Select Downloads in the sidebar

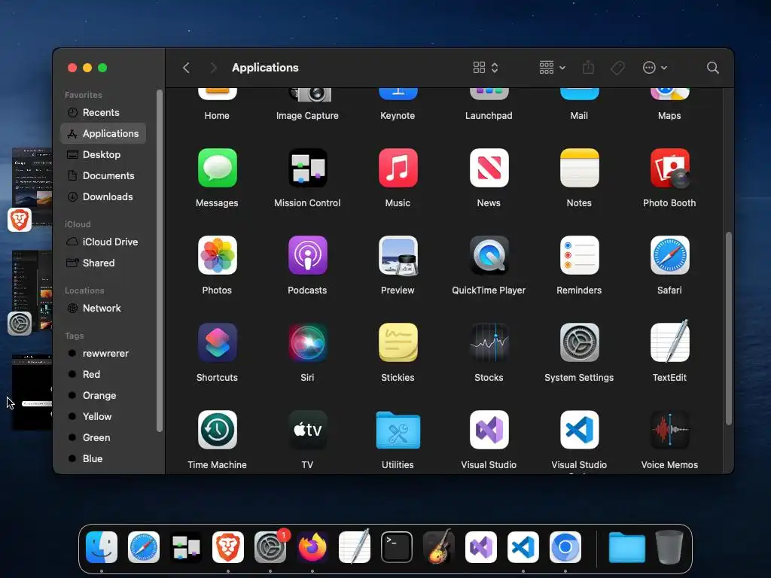click(x=102, y=197)
